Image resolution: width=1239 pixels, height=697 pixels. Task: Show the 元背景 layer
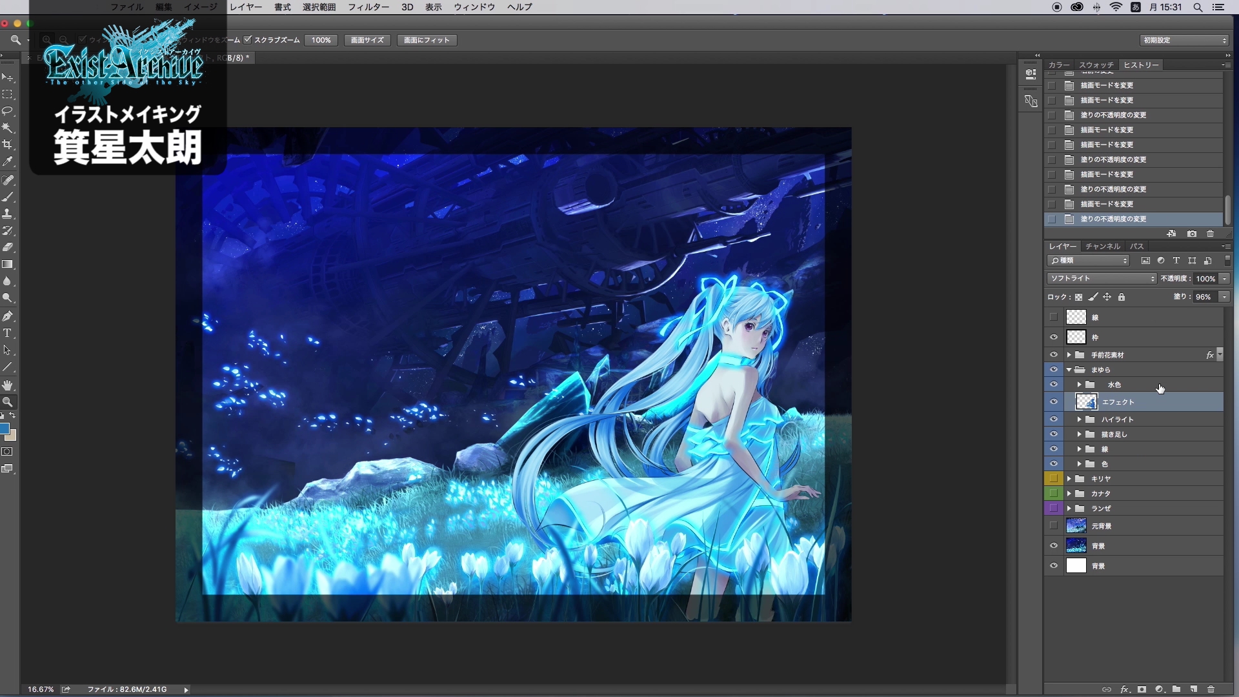pyautogui.click(x=1054, y=526)
